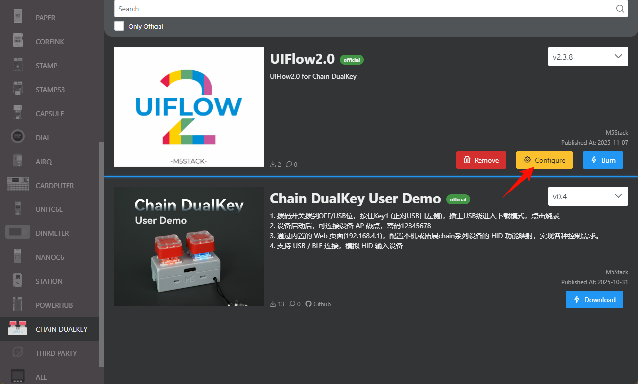Click UIFlow2.0 comments count icon
This screenshot has height=384, width=638.
tap(289, 164)
